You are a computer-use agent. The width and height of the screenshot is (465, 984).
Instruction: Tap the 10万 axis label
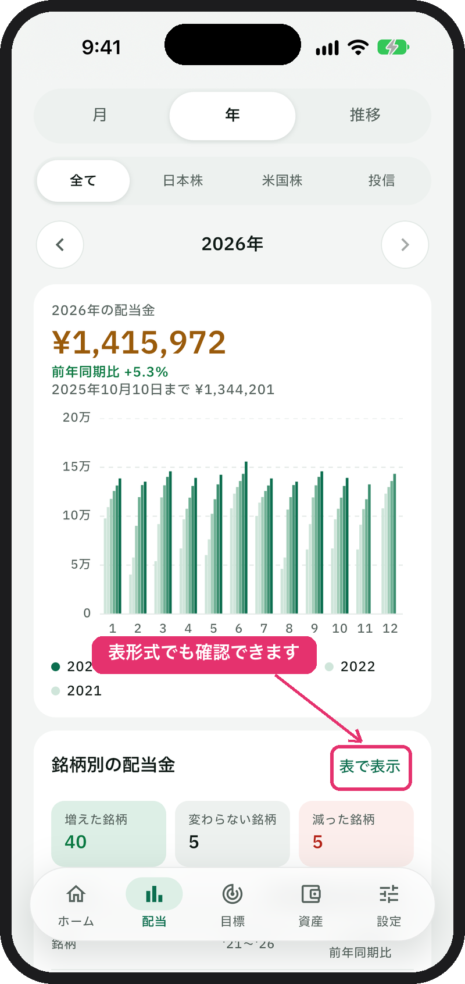(x=77, y=515)
